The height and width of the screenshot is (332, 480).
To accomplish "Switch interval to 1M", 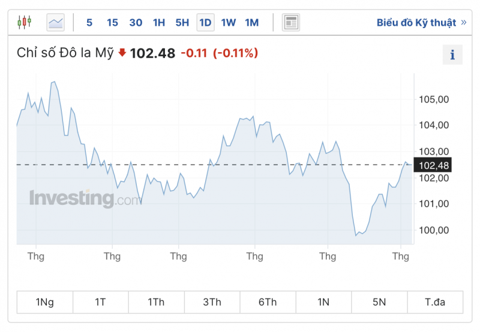I will pos(251,23).
